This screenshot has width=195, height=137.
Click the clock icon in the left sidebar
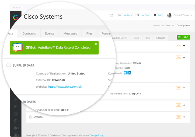pos(16,107)
